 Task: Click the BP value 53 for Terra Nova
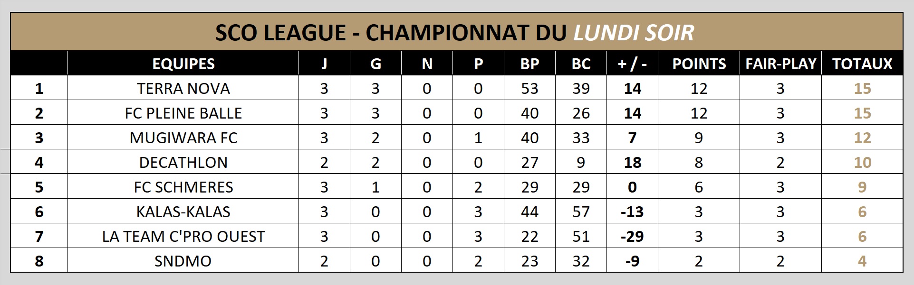pos(529,89)
